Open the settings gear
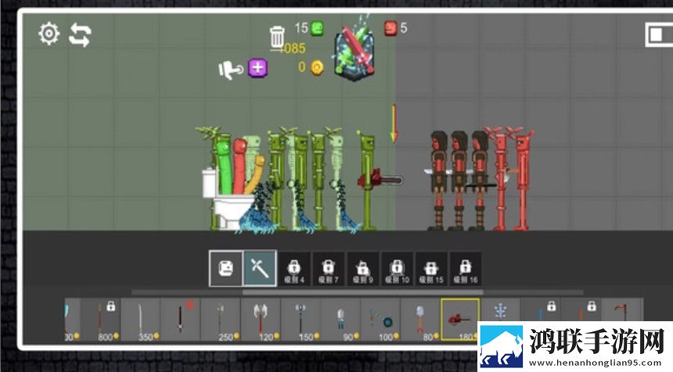The image size is (673, 372). 49,34
